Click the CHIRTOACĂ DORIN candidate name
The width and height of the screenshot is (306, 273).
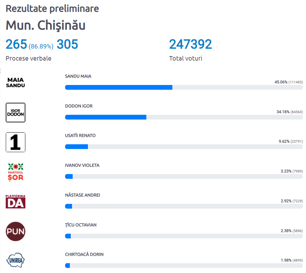[84, 255]
